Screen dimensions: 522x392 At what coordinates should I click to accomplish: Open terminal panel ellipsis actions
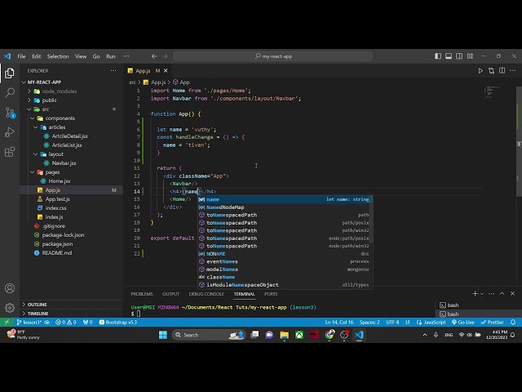point(491,294)
